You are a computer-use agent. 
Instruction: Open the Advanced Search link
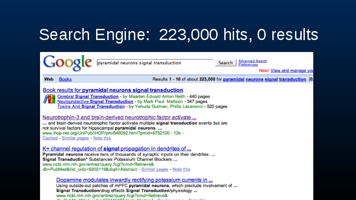pyautogui.click(x=252, y=61)
